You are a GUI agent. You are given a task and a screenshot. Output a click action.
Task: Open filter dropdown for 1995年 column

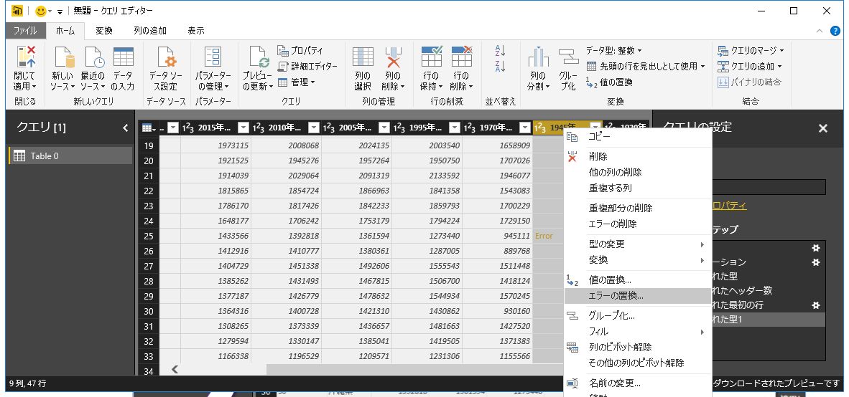(455, 128)
